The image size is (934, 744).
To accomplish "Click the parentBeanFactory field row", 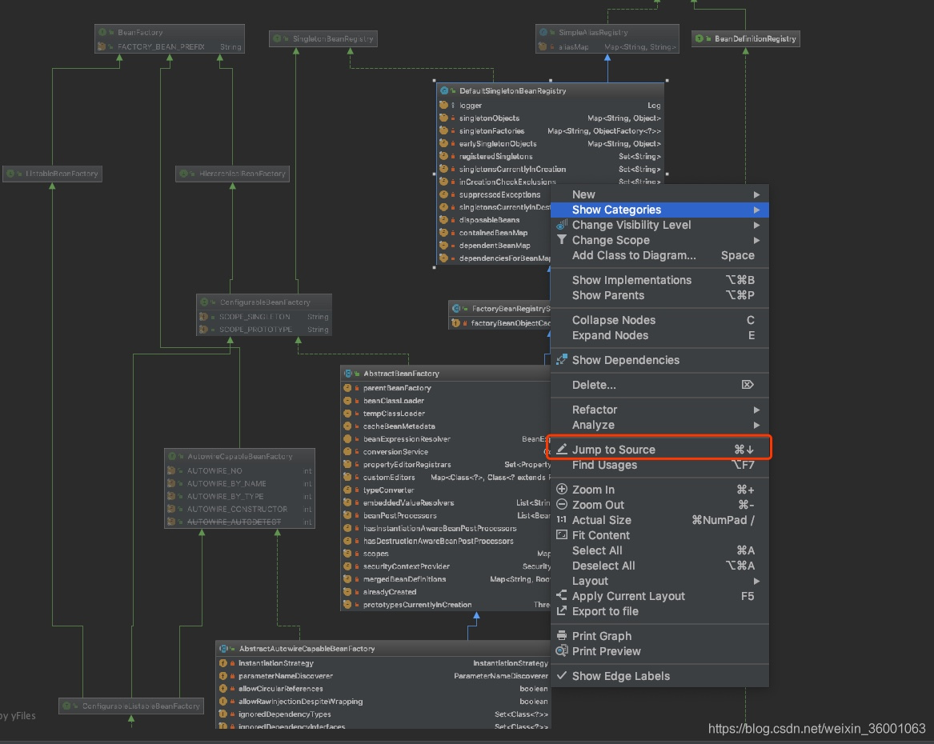I will (446, 388).
